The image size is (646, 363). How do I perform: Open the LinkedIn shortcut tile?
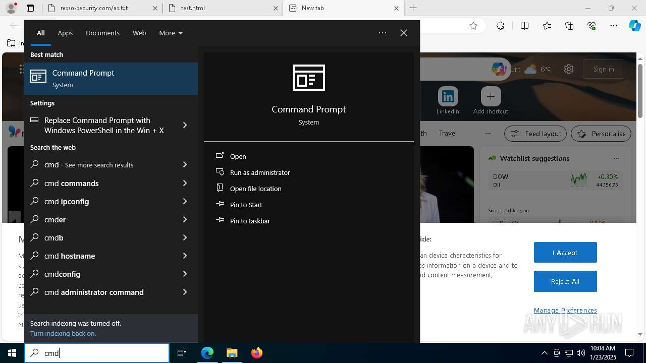(x=448, y=100)
